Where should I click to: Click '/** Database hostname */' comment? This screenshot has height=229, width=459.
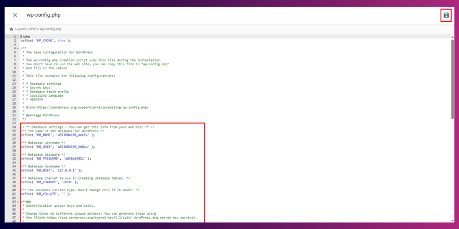[42, 167]
